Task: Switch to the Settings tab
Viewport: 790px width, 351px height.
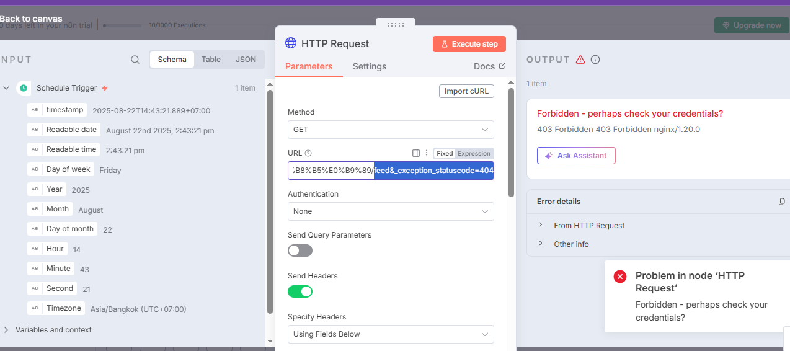Action: 370,66
